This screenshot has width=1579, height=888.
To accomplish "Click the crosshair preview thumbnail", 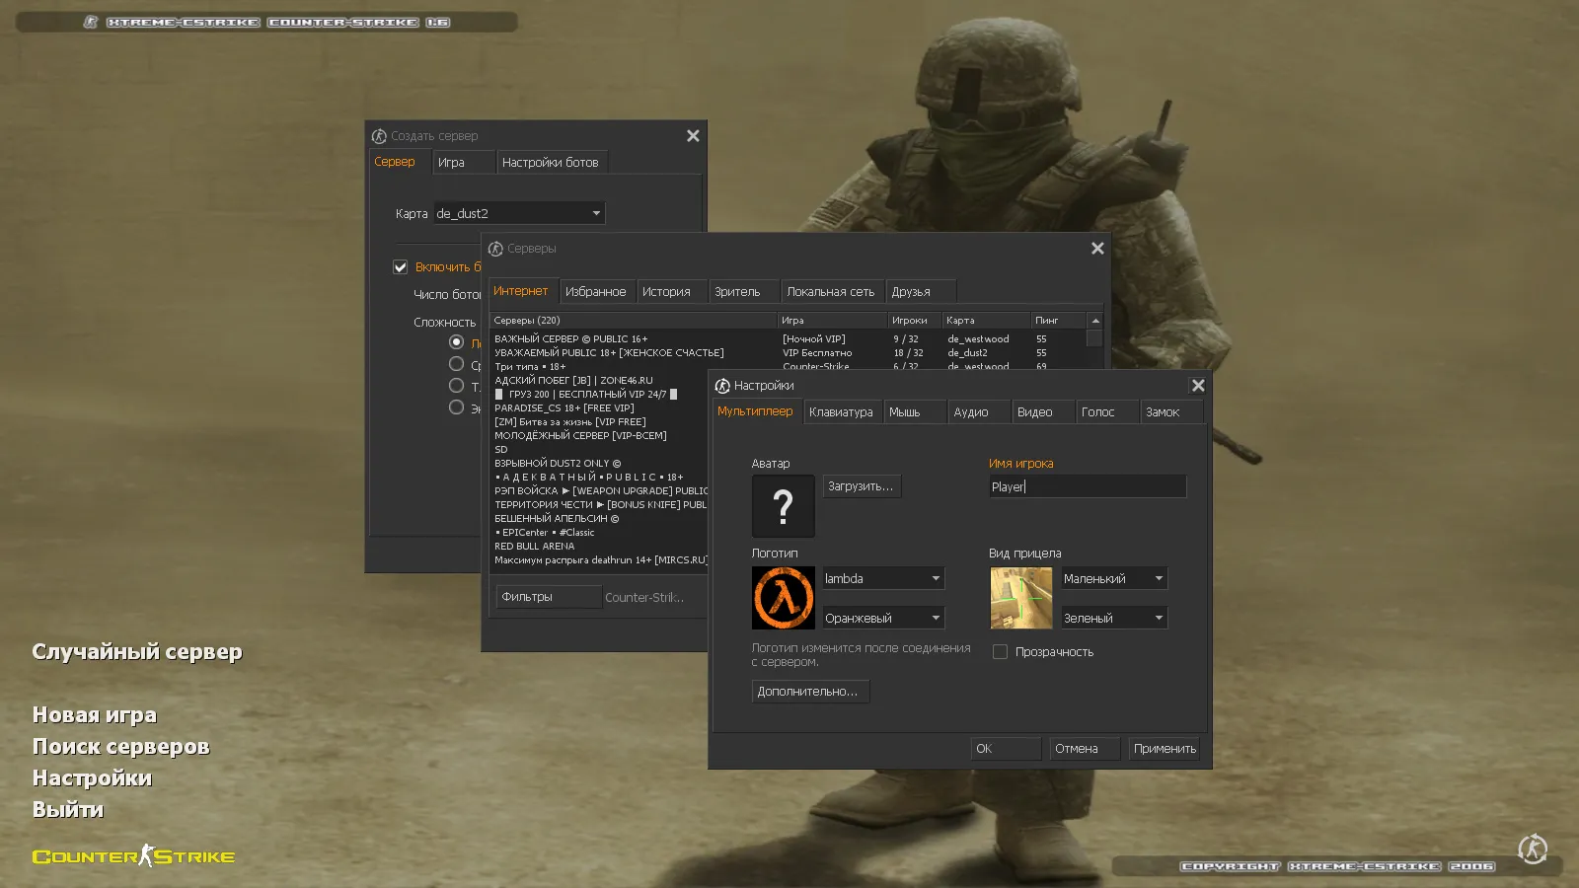I will 1021,598.
